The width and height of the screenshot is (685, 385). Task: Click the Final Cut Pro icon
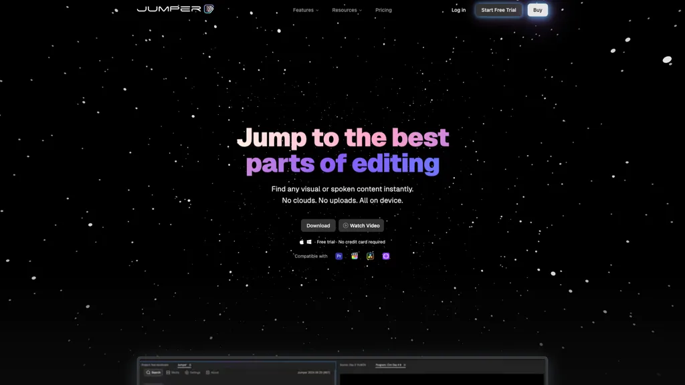[x=355, y=256]
